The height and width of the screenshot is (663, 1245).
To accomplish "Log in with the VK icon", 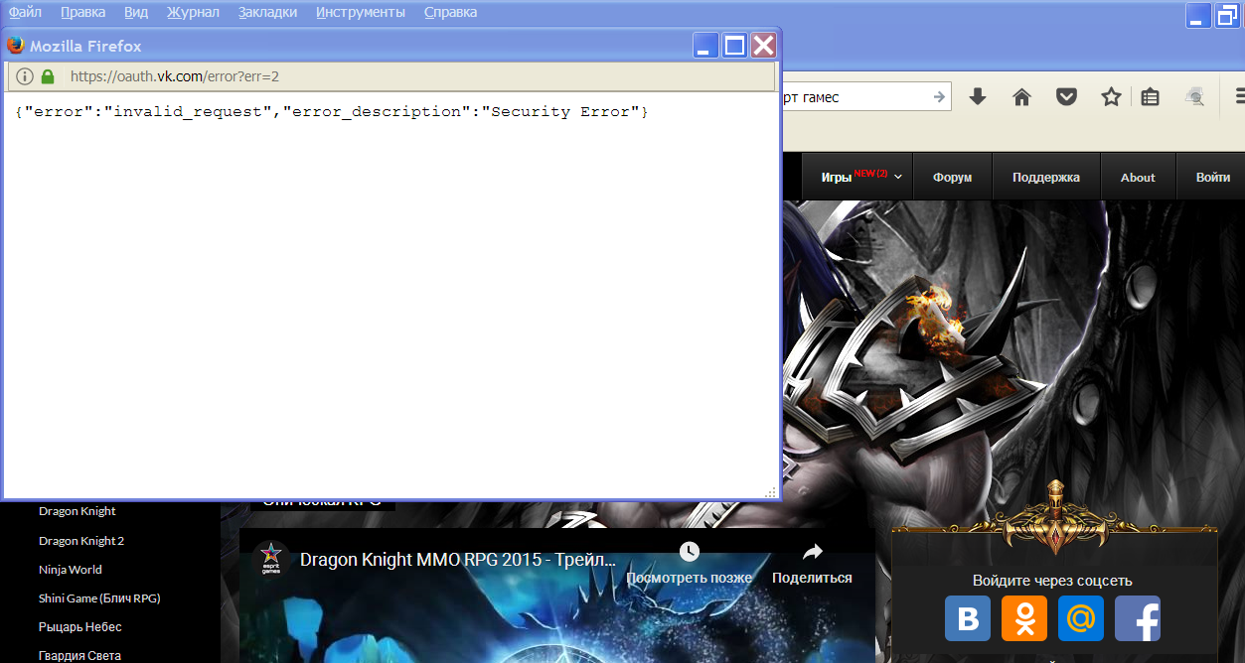I will click(968, 618).
